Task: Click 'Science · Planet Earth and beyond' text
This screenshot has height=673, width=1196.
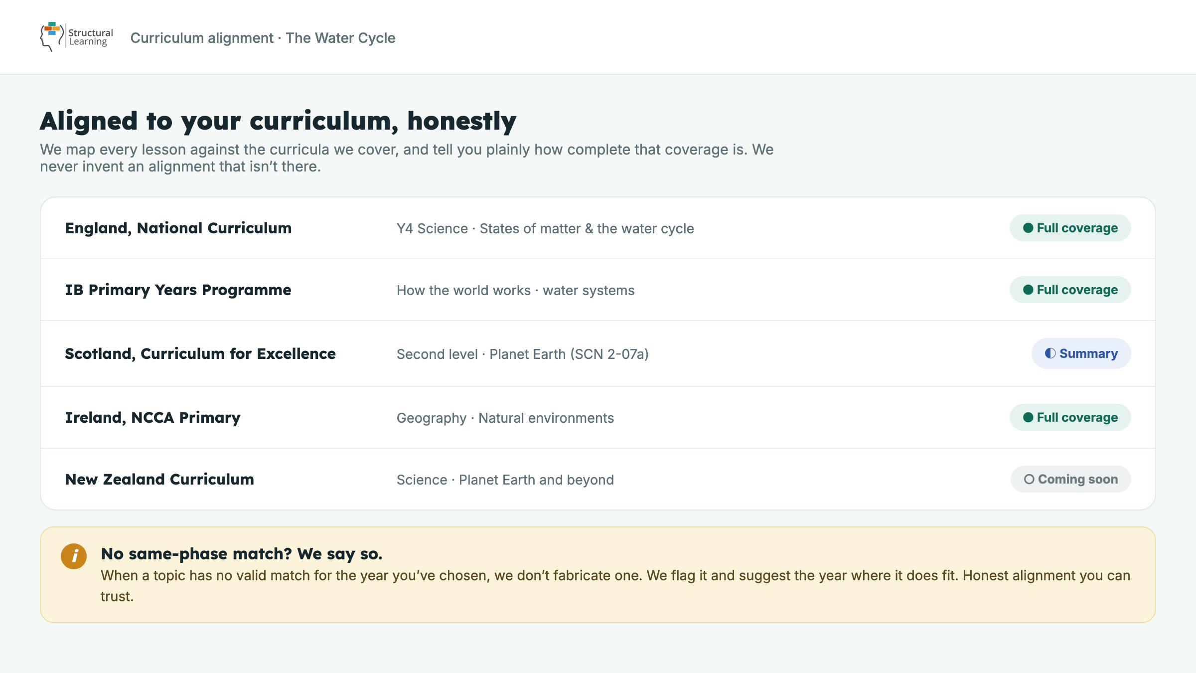Action: [505, 480]
